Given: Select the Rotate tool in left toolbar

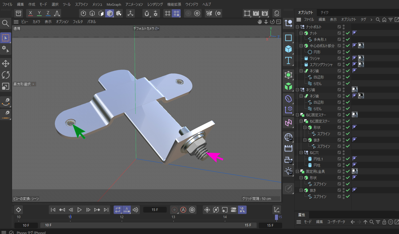Looking at the screenshot, I should point(6,75).
